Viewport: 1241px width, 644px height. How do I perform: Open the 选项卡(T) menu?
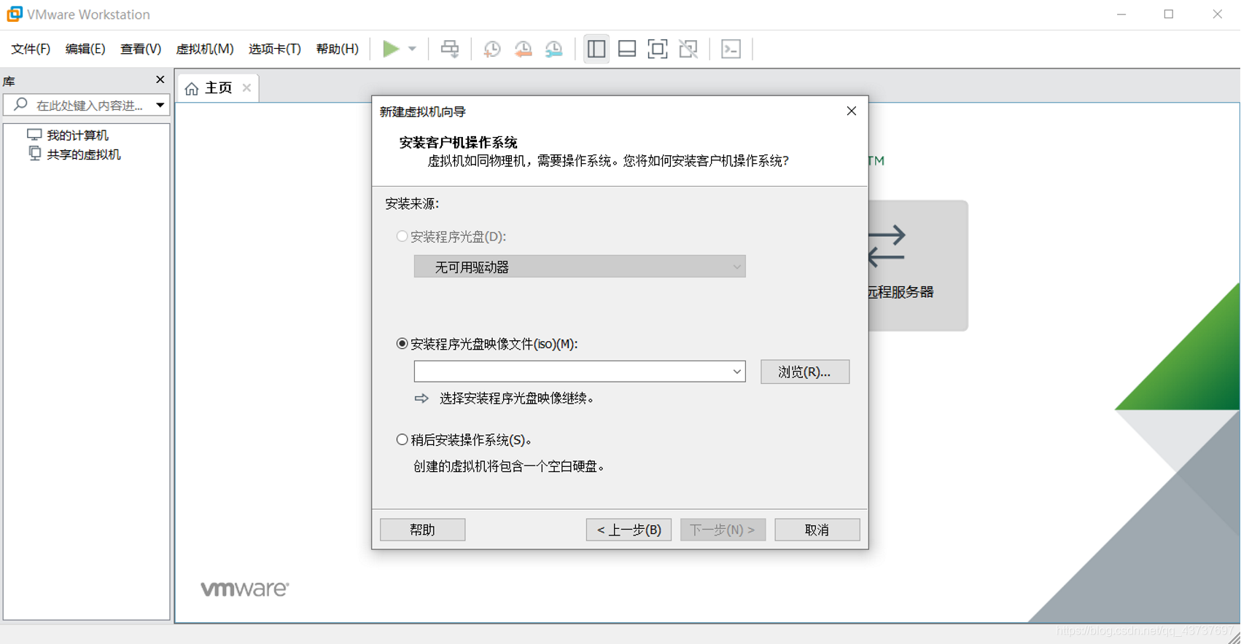(275, 49)
